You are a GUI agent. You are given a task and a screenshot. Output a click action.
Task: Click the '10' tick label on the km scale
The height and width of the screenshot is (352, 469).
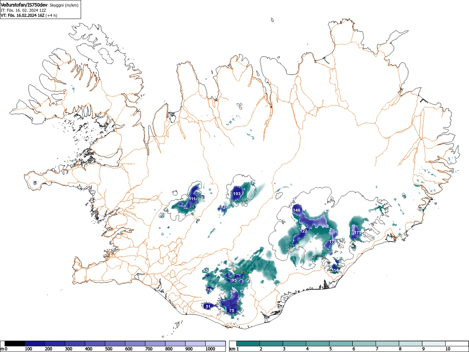(448, 349)
